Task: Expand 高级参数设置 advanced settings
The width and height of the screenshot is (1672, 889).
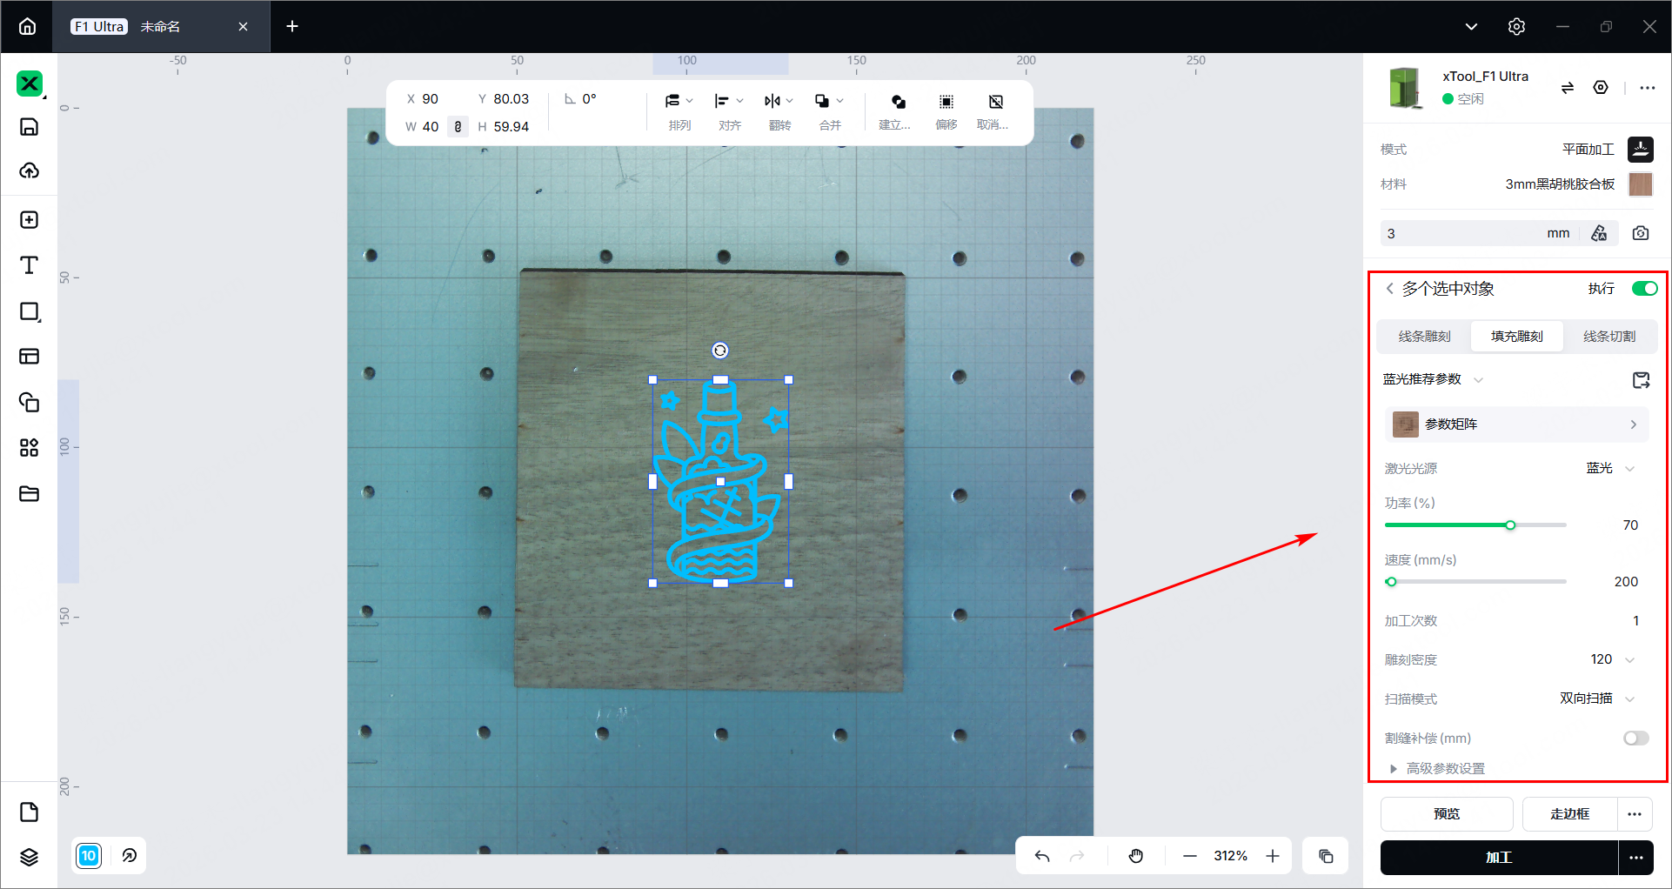Action: [x=1439, y=768]
